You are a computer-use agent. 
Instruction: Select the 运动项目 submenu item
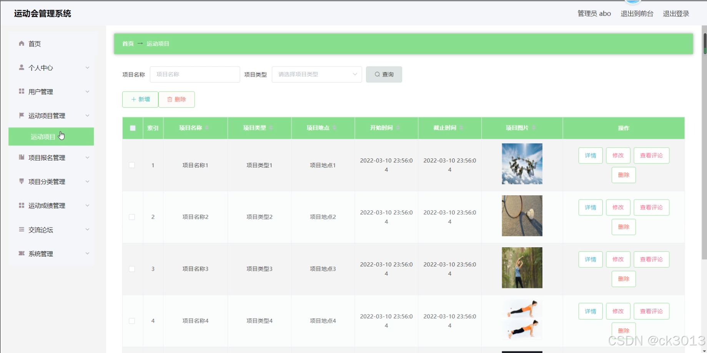pyautogui.click(x=51, y=137)
